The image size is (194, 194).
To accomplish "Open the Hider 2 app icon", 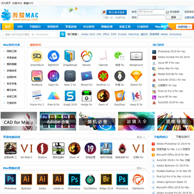I will tap(70, 76).
